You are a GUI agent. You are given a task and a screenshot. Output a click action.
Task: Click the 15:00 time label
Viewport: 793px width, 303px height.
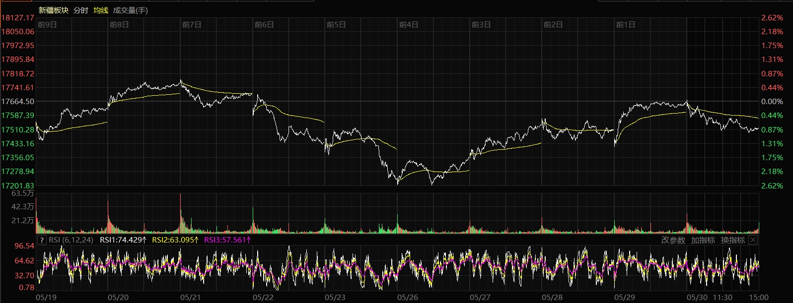click(759, 298)
